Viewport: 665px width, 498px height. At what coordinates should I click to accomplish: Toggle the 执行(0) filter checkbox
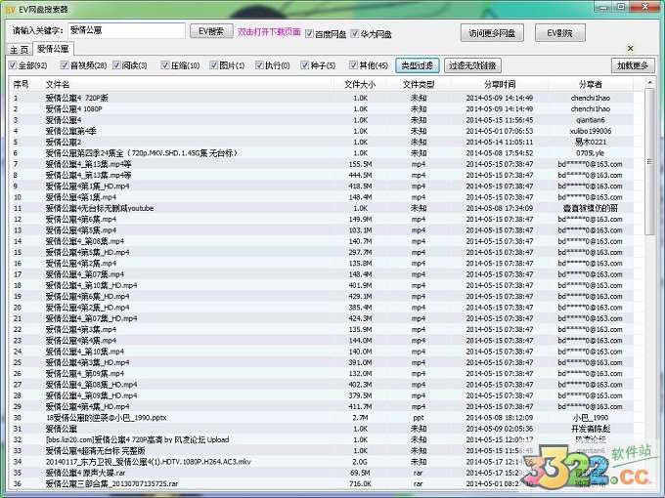click(x=259, y=65)
